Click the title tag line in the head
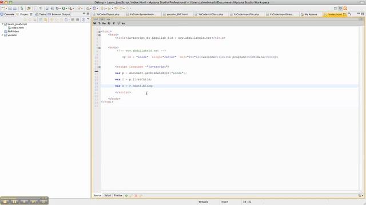Viewport: 366px width, 205px height. (170, 38)
